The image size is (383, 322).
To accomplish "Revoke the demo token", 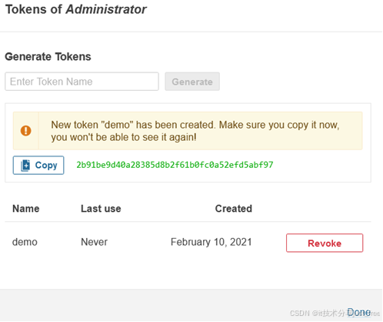I will pyautogui.click(x=325, y=243).
